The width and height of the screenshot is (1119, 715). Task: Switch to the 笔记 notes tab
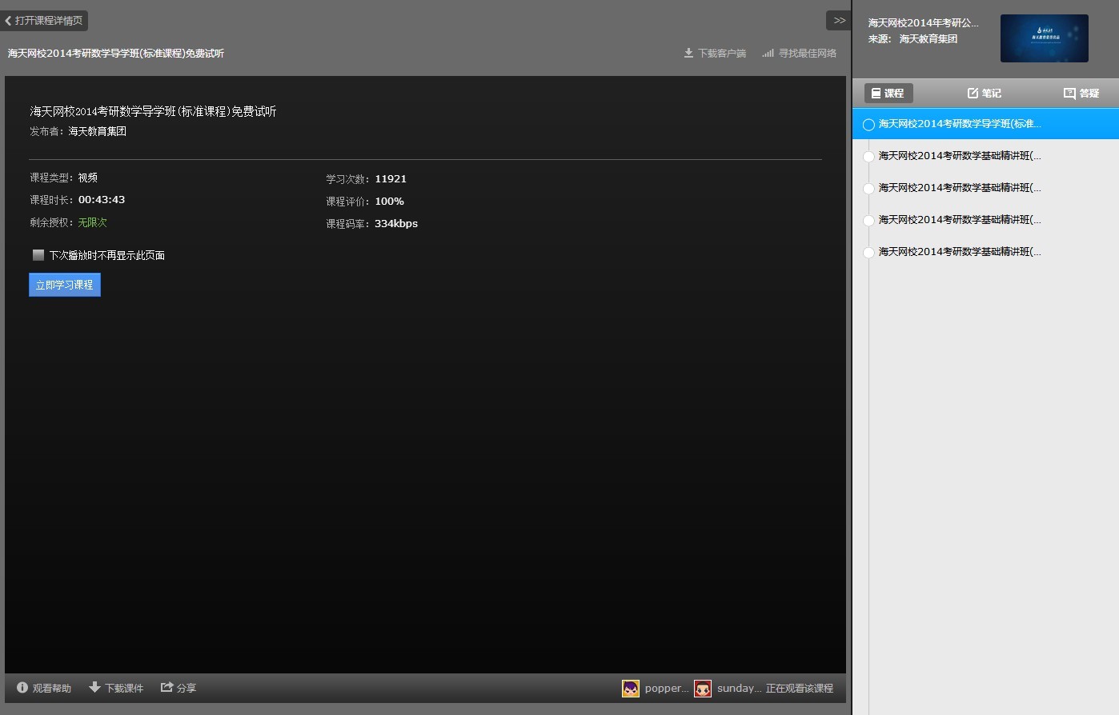point(984,94)
